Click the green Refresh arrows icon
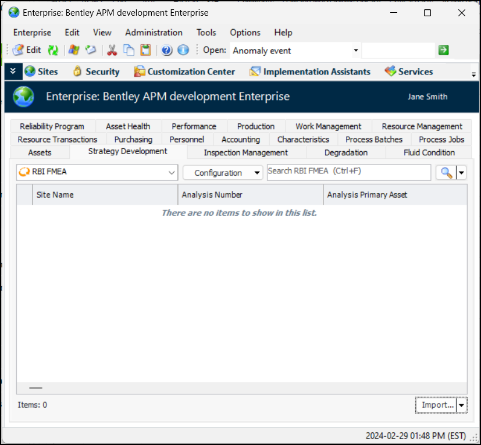Image resolution: width=481 pixels, height=445 pixels. point(53,50)
